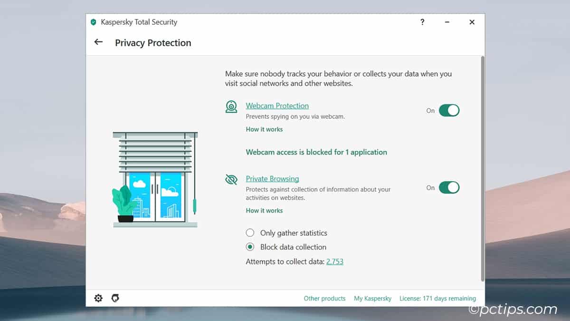View the 2,753 data collection attempts

pos(334,261)
